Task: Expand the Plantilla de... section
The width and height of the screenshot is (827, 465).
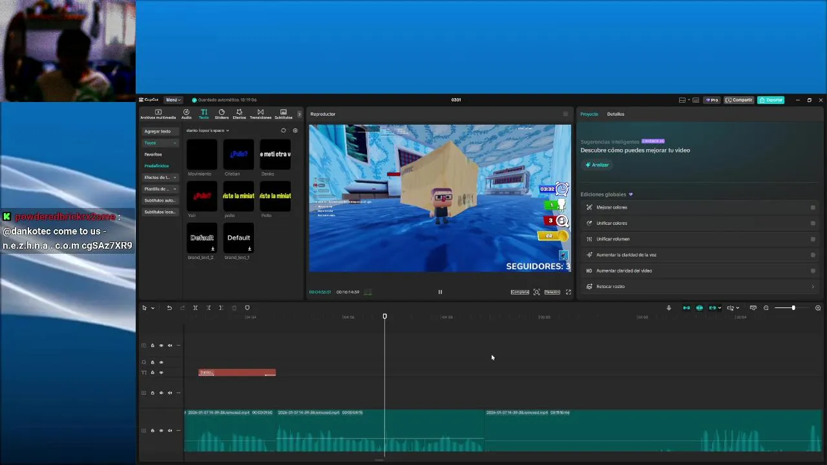Action: point(160,189)
